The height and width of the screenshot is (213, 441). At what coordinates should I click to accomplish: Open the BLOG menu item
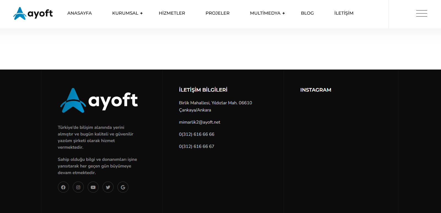coord(307,13)
